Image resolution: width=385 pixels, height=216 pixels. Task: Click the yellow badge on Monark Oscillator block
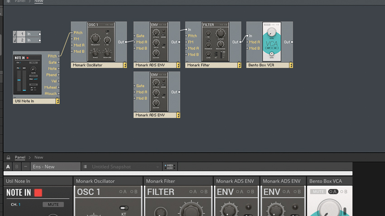tap(125, 65)
